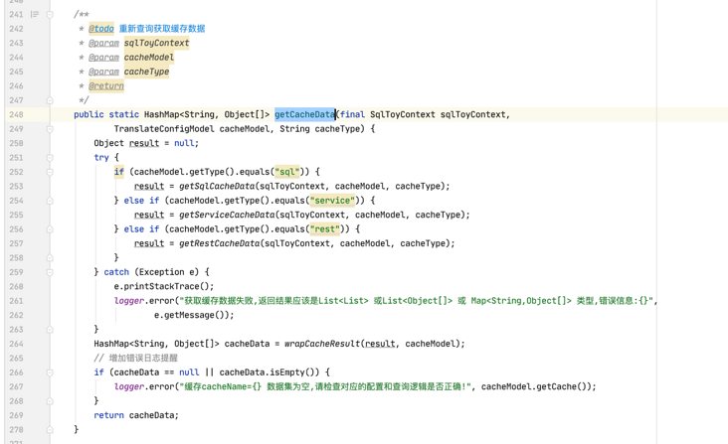Click the getRestCacheData method call

click(x=220, y=243)
